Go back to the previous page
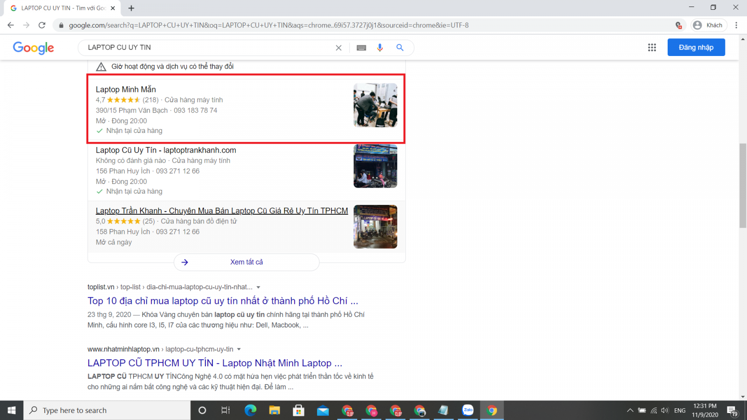The width and height of the screenshot is (747, 420). (x=11, y=25)
